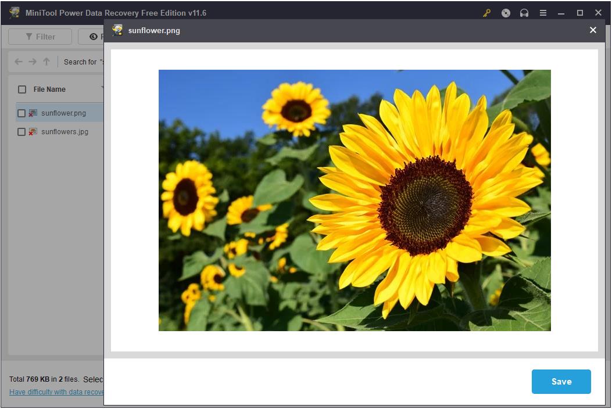Save the previewed sunflower.png file
This screenshot has width=612, height=409.
[560, 382]
